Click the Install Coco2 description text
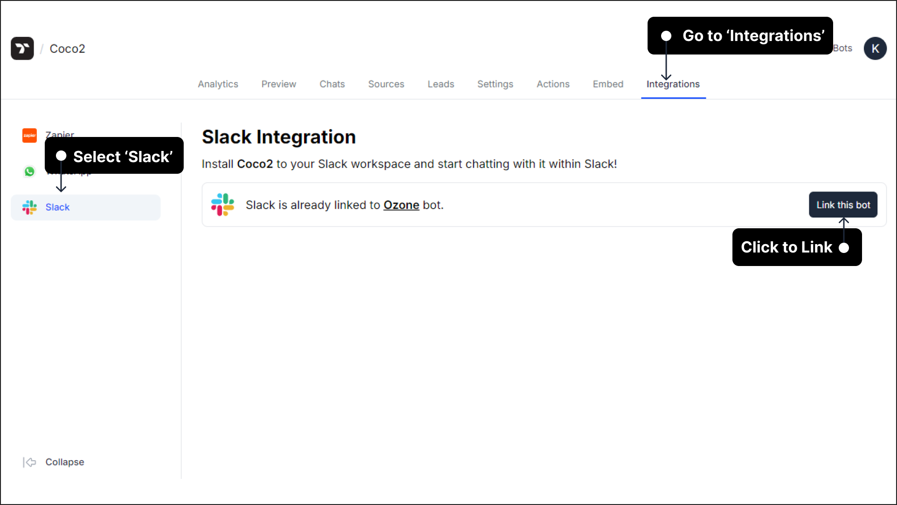The height and width of the screenshot is (505, 897). [x=409, y=164]
